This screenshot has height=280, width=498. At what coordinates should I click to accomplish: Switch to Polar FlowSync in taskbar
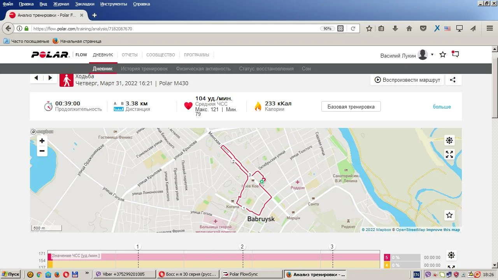point(251,274)
